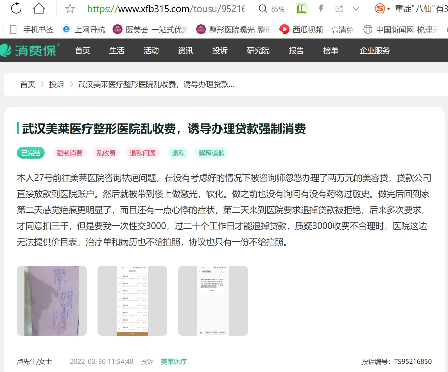Open reading mode book icon
This screenshot has height=372, width=448.
pyautogui.click(x=302, y=9)
